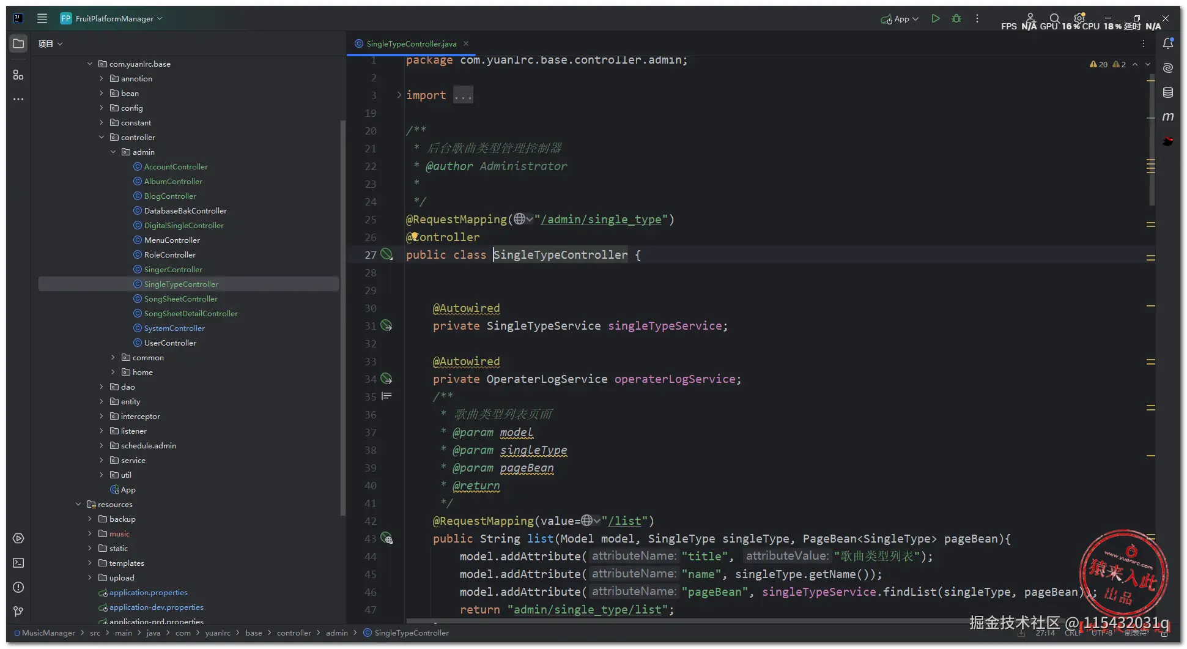1187x649 pixels.
Task: Open the Maven tool window
Action: click(1168, 117)
